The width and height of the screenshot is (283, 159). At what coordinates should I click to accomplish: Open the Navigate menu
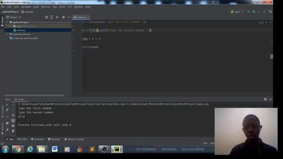point(26,7)
